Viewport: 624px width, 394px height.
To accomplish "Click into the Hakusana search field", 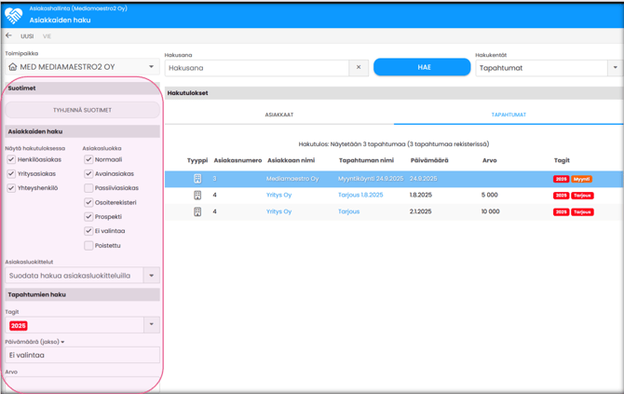I will tap(256, 68).
